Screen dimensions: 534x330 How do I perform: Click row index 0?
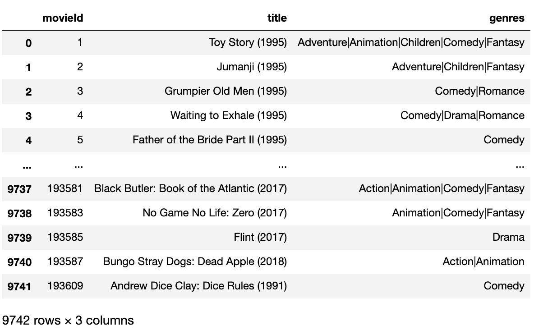point(28,43)
